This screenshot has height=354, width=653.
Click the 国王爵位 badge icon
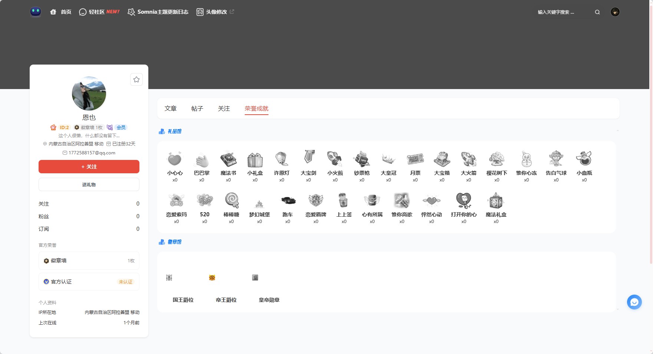click(x=169, y=278)
